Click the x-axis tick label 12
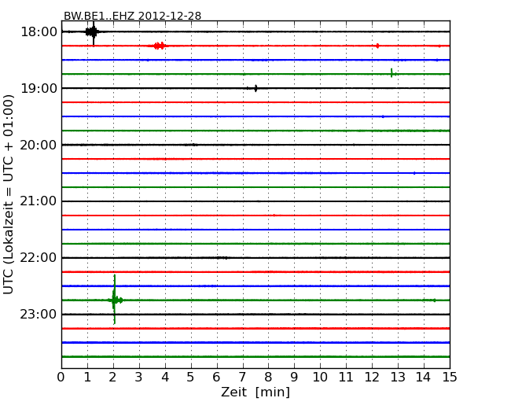511x409 pixels. point(372,377)
